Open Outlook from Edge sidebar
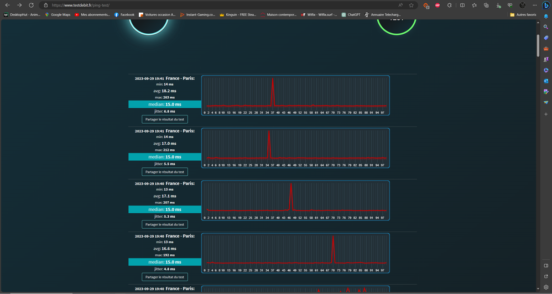The width and height of the screenshot is (552, 294). (546, 81)
